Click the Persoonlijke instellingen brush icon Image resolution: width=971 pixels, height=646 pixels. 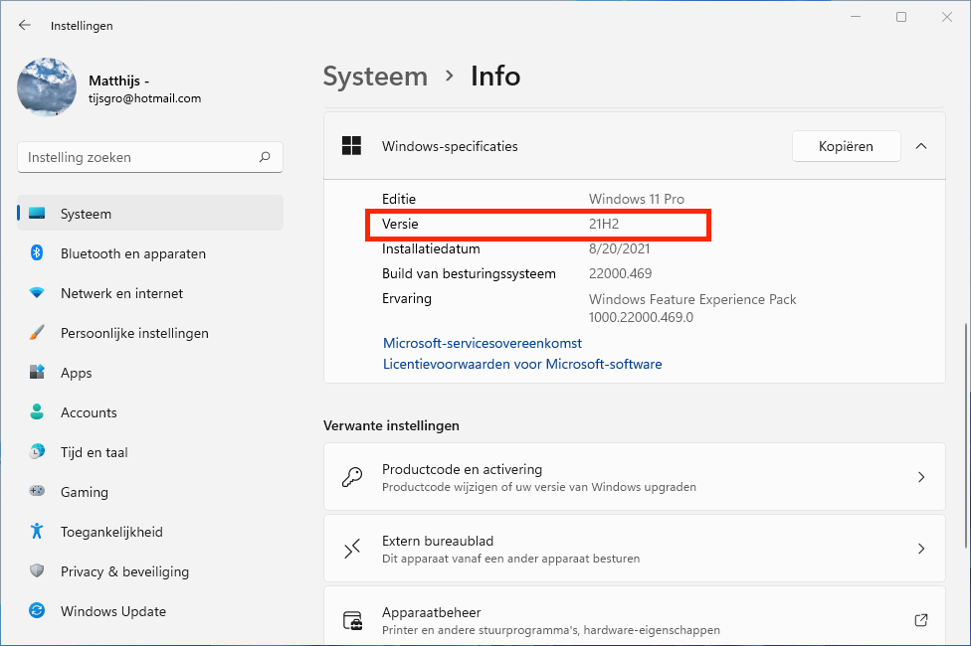(x=37, y=333)
